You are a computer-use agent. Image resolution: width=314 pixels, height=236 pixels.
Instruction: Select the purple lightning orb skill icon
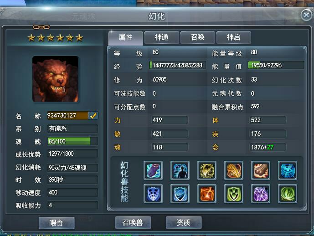(x=261, y=194)
